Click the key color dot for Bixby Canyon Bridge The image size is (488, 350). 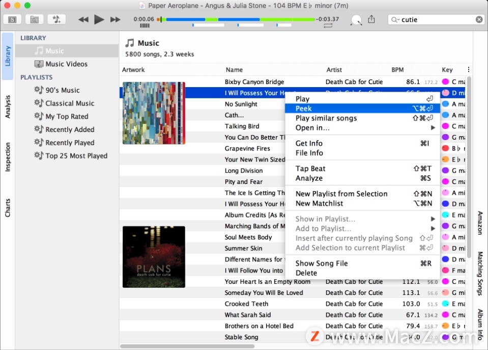click(x=445, y=82)
